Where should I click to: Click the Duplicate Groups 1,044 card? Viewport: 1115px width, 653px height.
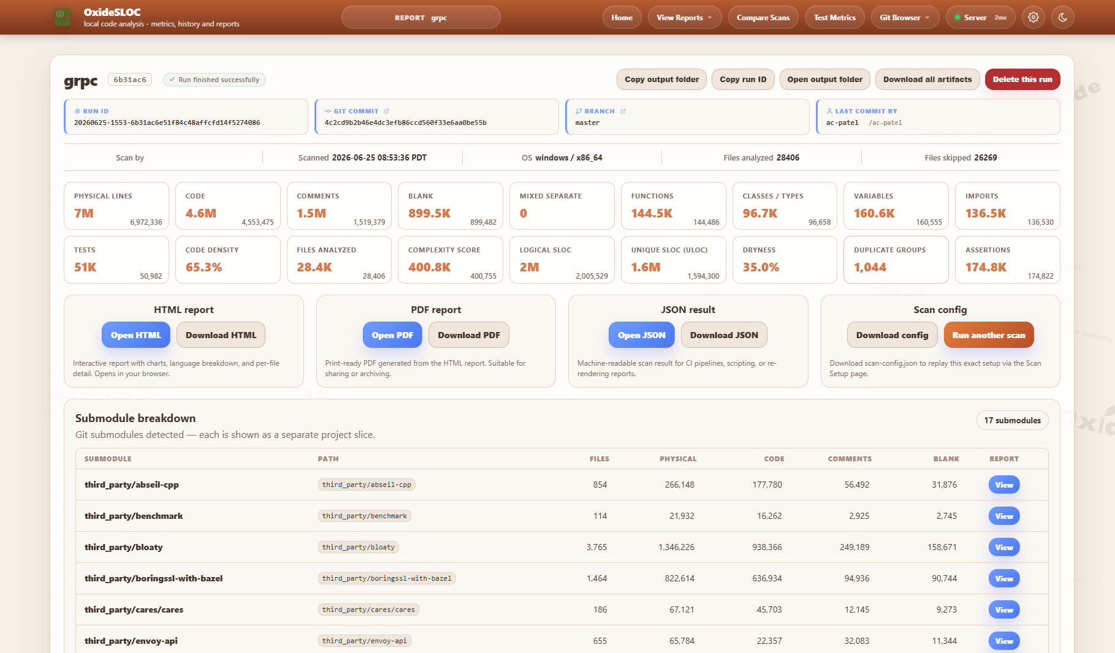[x=896, y=260]
